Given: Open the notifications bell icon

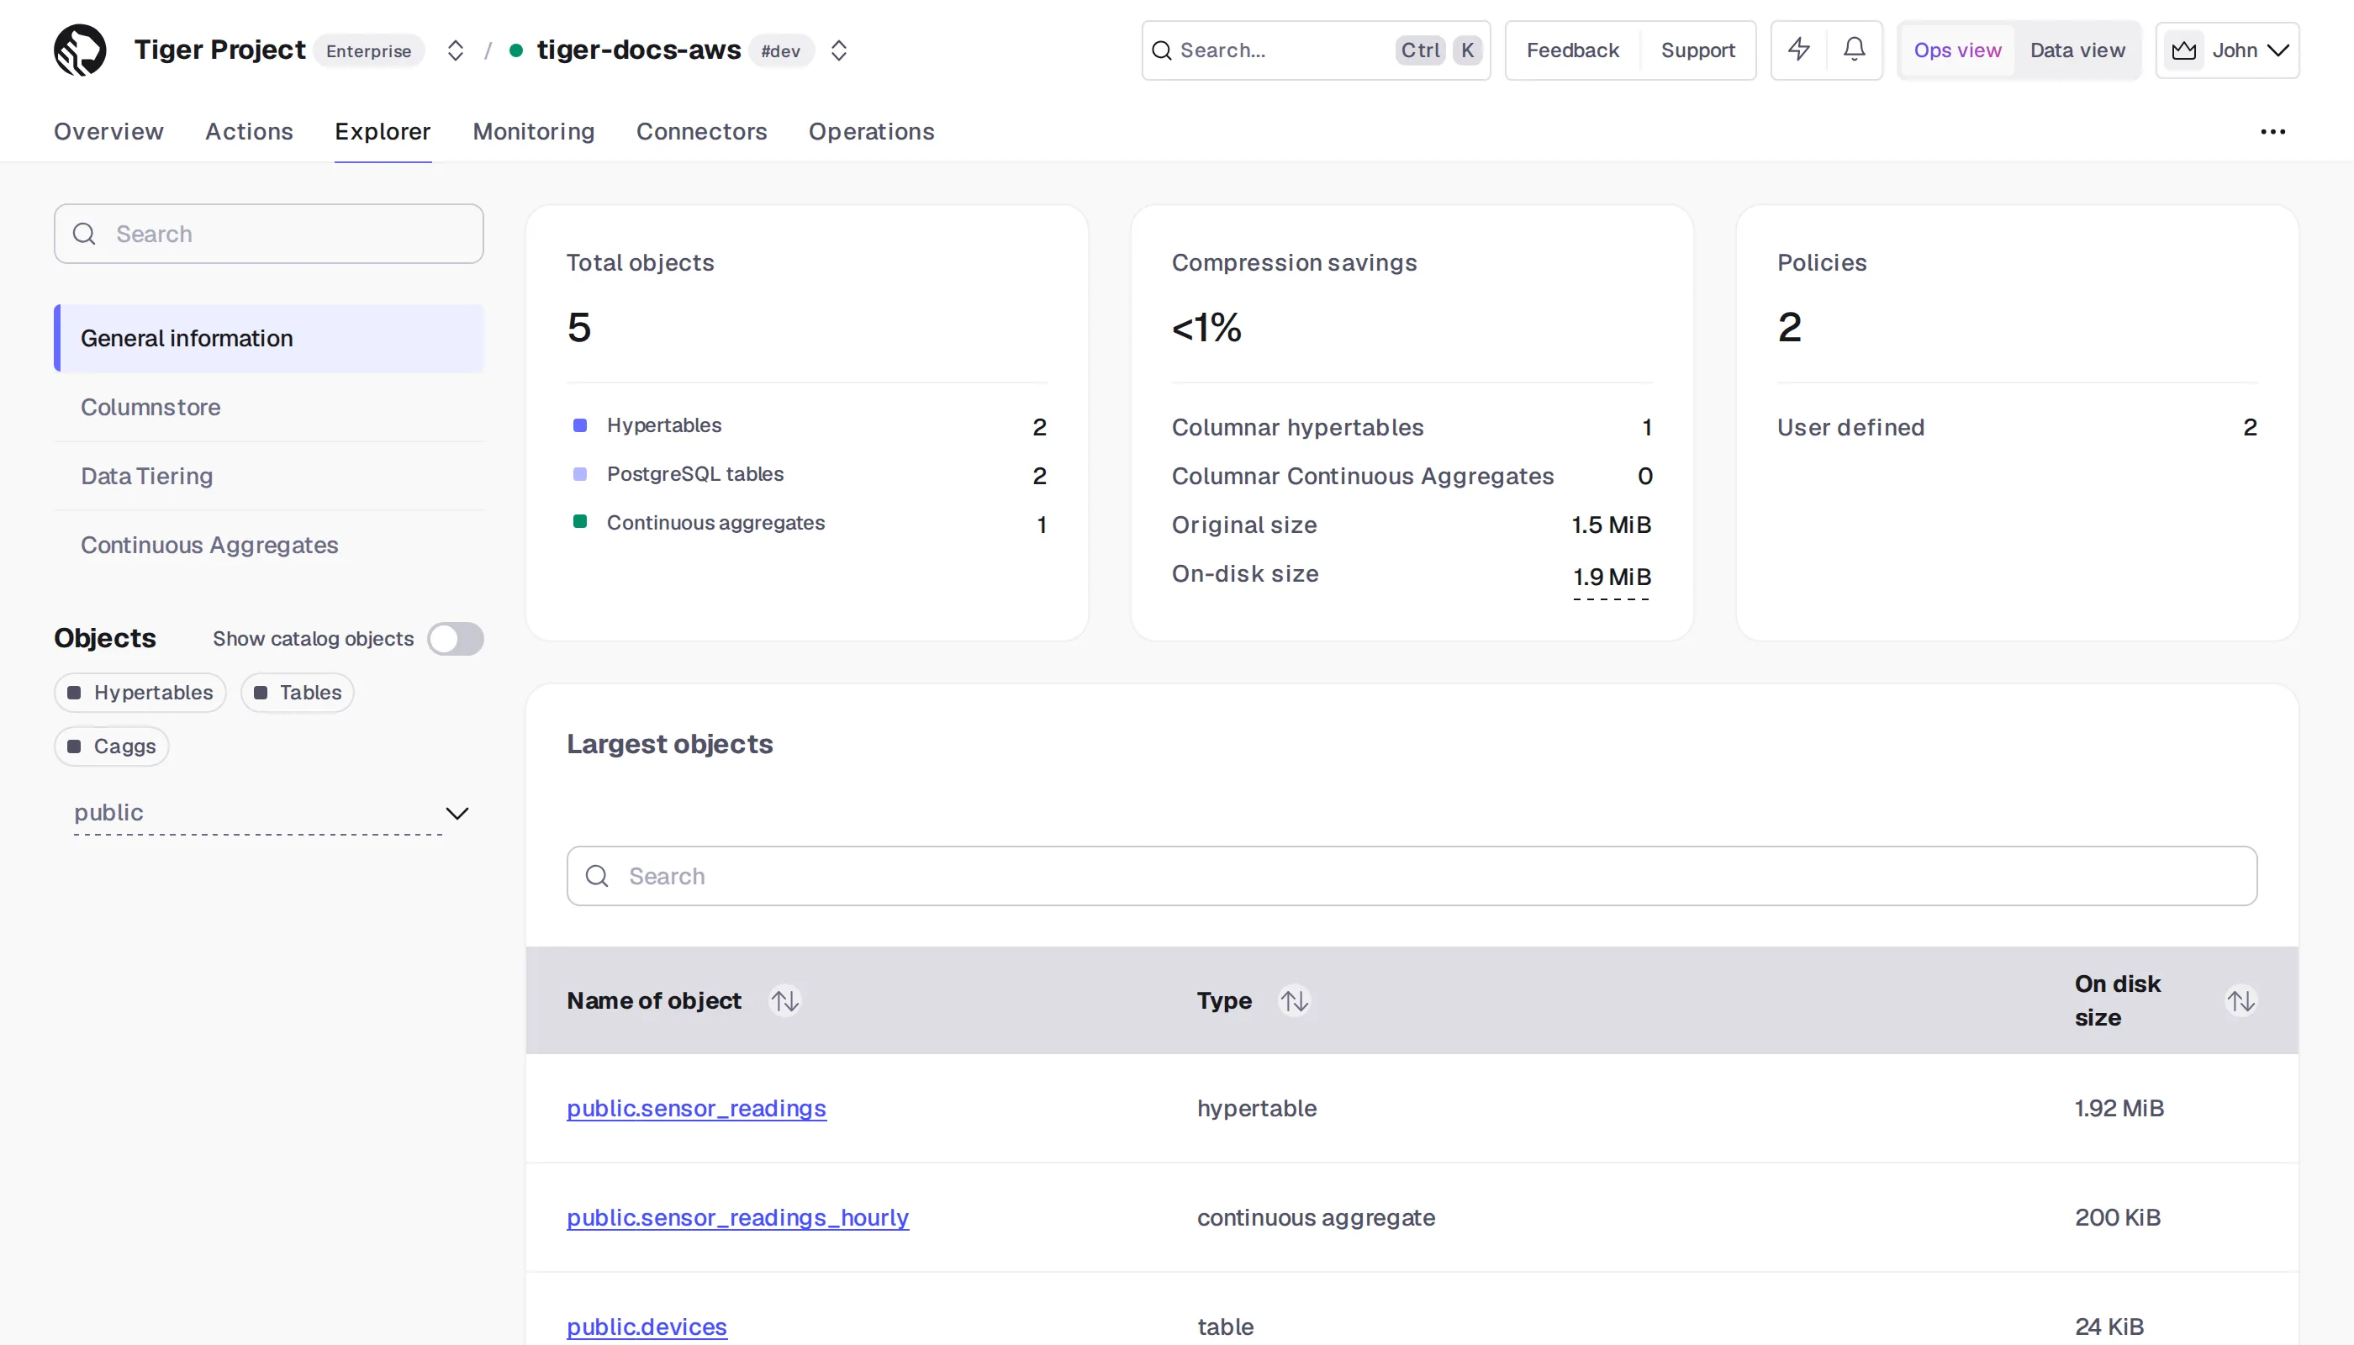Looking at the screenshot, I should click(1853, 50).
